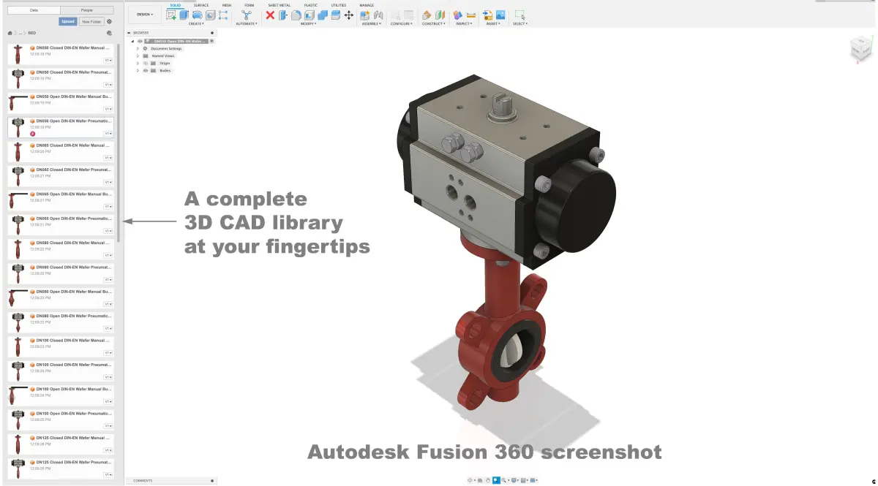The width and height of the screenshot is (878, 486).
Task: Switch to the PLASTIC tab
Action: click(311, 5)
